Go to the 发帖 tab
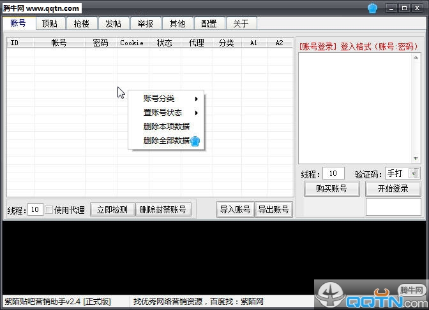429x310 pixels. (113, 24)
